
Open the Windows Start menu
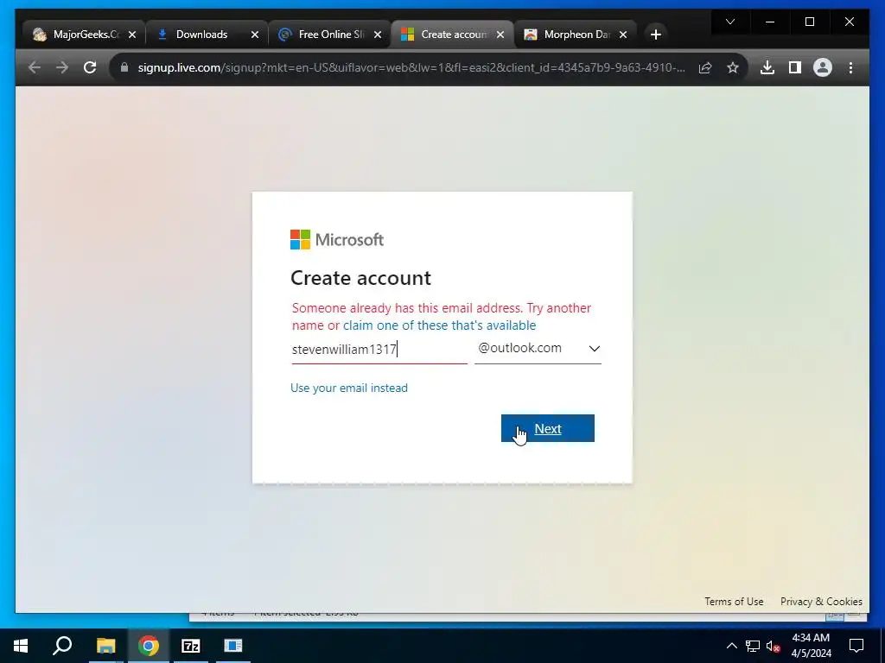coord(21,646)
